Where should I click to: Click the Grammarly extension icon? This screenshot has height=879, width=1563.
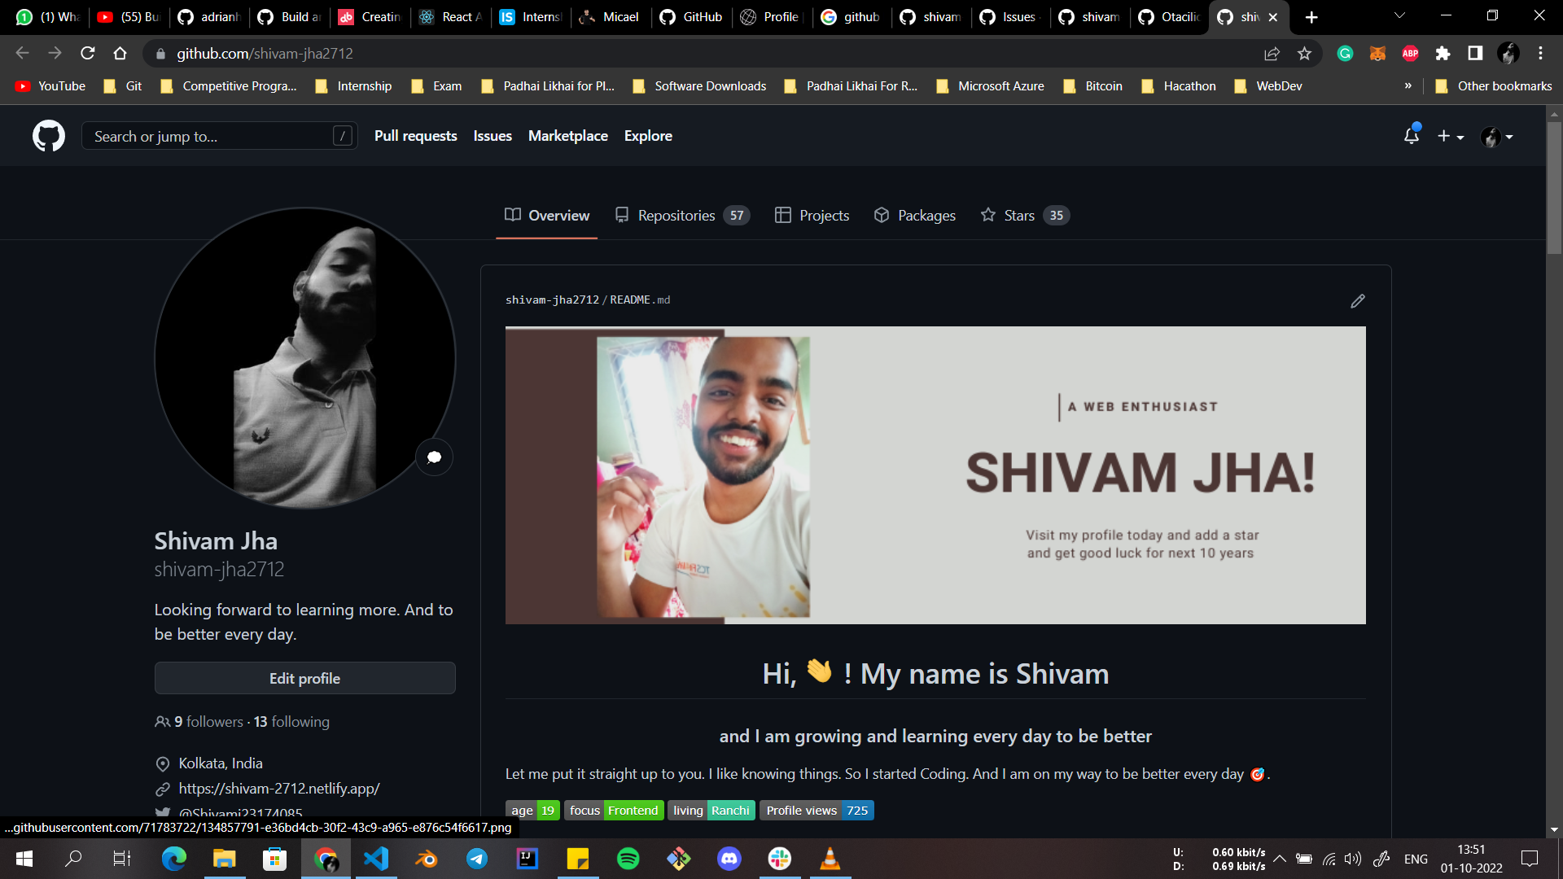pyautogui.click(x=1345, y=54)
